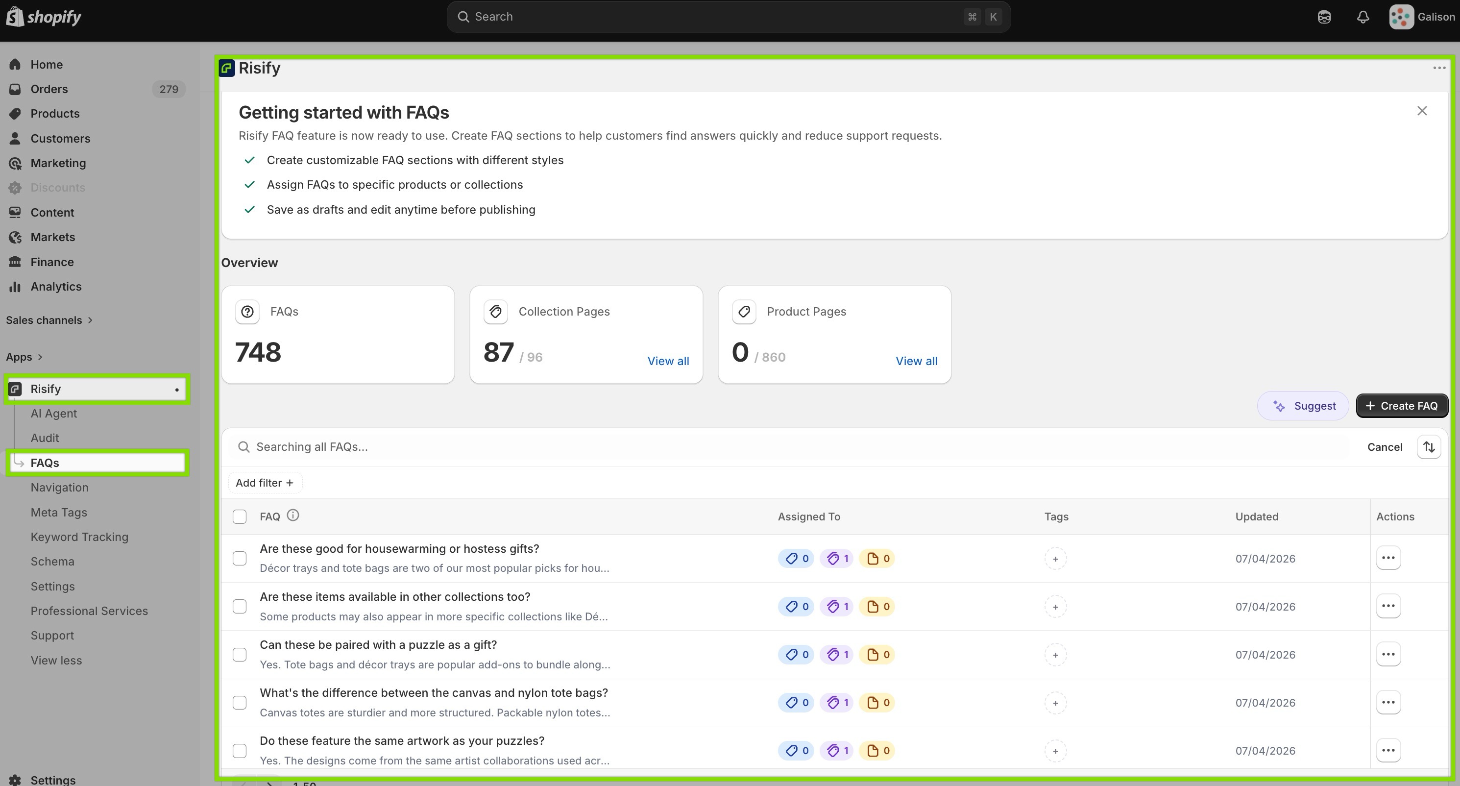Screen dimensions: 1460x786
Task: Open actions menu for same artwork FAQ
Action: [x=1388, y=751]
